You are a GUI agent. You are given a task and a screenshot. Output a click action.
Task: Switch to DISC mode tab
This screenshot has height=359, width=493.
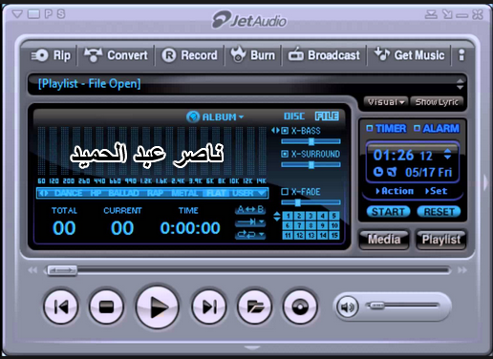(294, 116)
